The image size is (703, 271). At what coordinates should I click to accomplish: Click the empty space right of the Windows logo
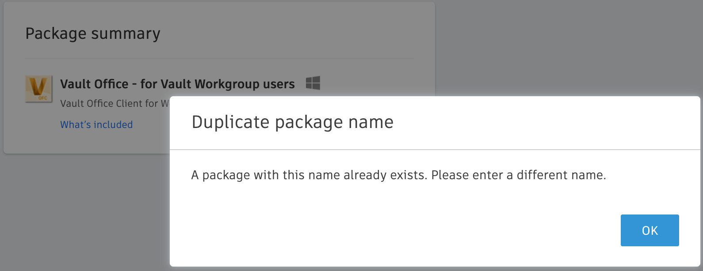(376, 83)
